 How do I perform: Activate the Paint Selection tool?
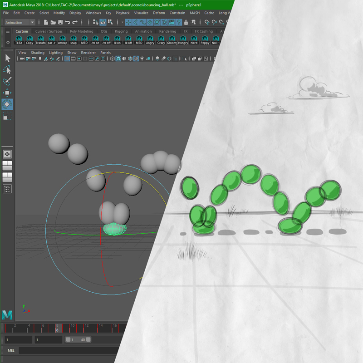pyautogui.click(x=7, y=81)
